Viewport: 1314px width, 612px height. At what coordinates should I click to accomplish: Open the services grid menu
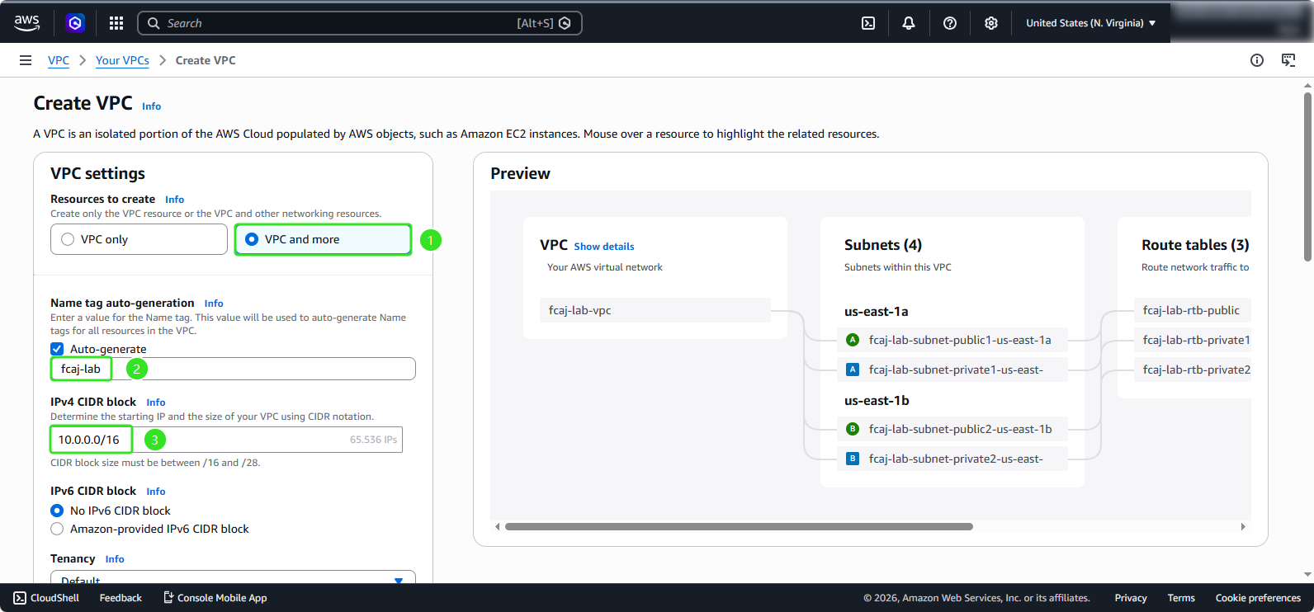[x=116, y=23]
